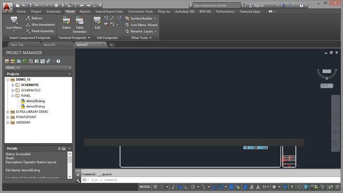Click the Plot printer icon in quick access toolbar

point(56,5)
